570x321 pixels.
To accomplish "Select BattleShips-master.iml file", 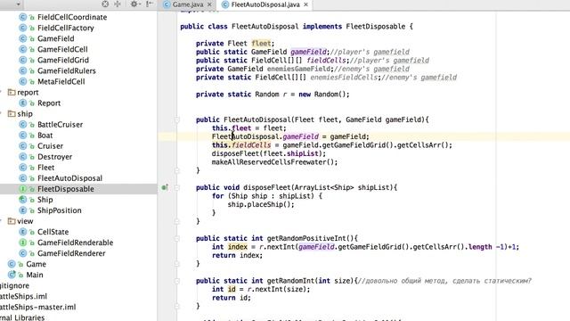I will click(37, 307).
